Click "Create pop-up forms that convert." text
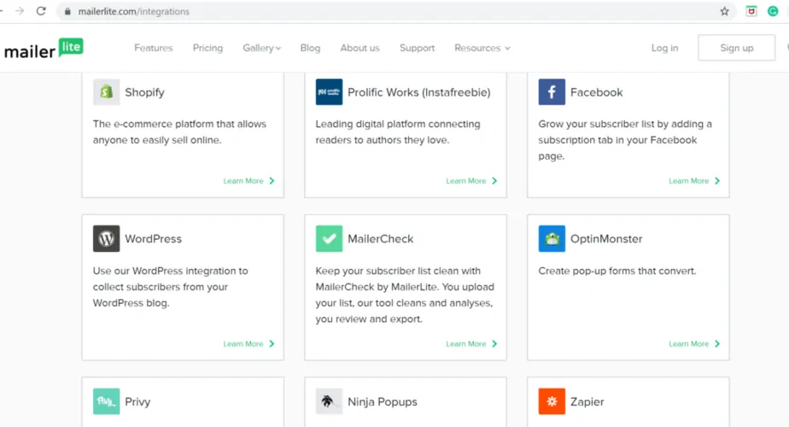789x427 pixels. pyautogui.click(x=617, y=271)
